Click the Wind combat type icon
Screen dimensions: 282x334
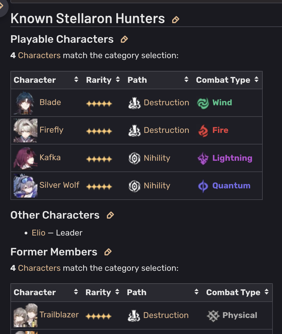203,103
